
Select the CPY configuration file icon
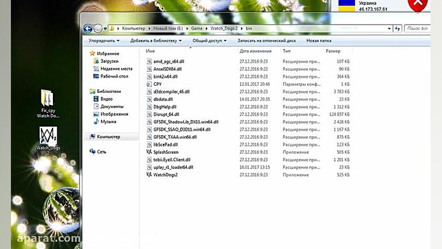(149, 84)
